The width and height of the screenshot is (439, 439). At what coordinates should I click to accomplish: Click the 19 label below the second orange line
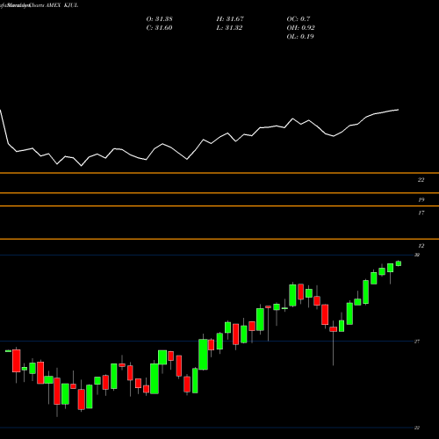(421, 200)
